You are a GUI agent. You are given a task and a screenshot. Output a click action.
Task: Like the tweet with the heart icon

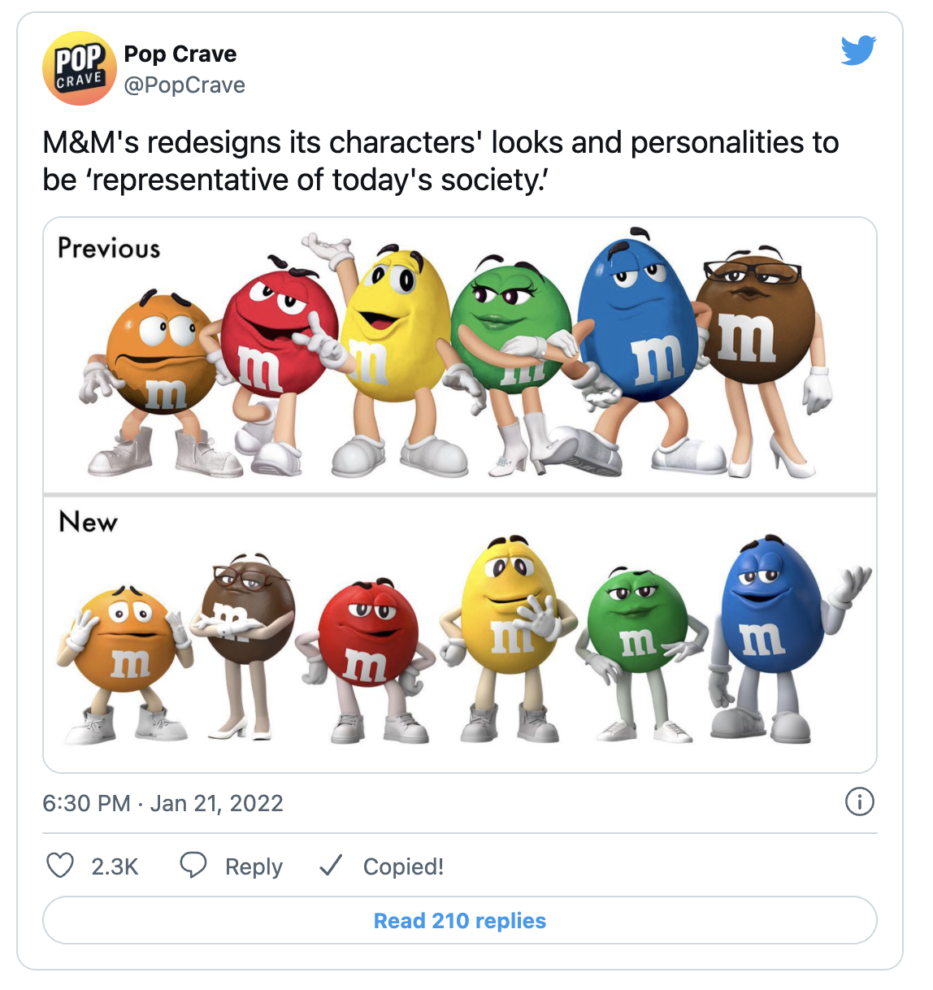(59, 866)
